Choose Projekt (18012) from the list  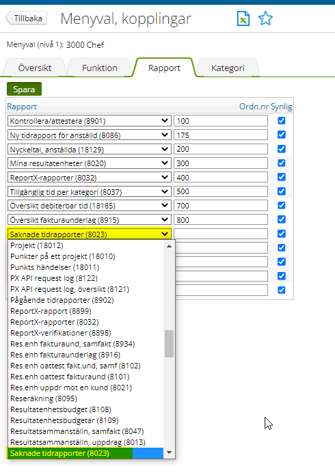pos(85,245)
